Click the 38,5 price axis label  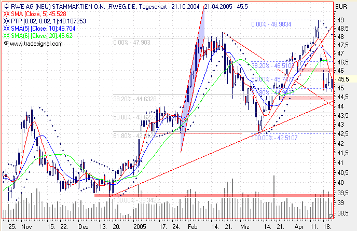click(x=343, y=213)
